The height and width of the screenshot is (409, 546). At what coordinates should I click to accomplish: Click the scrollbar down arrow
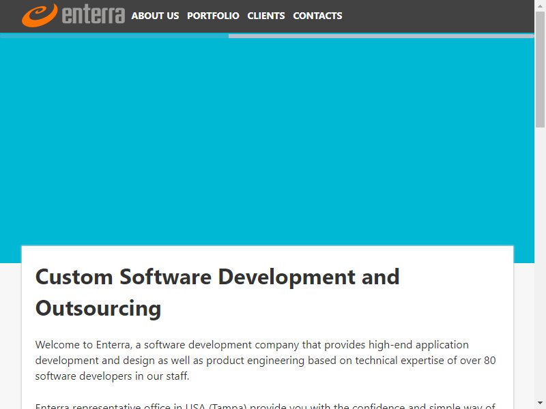coord(540,403)
